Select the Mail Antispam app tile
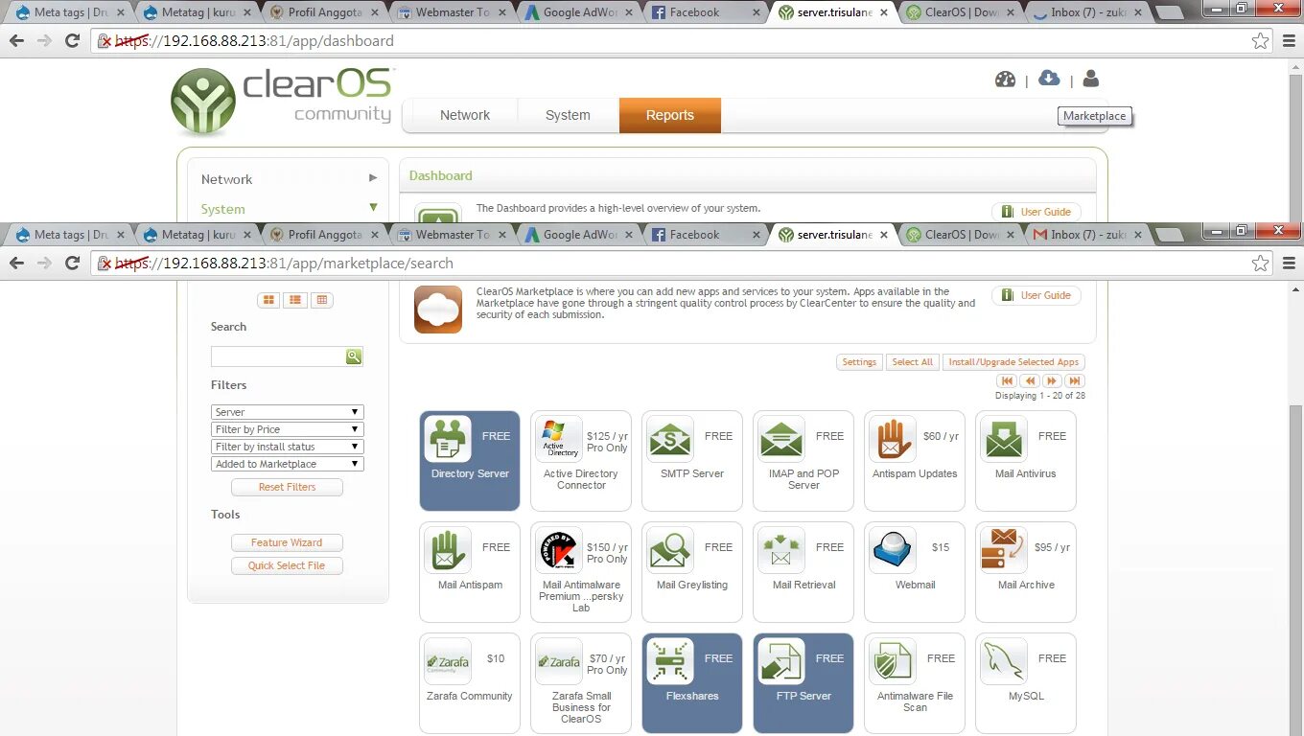Image resolution: width=1304 pixels, height=736 pixels. 470,572
